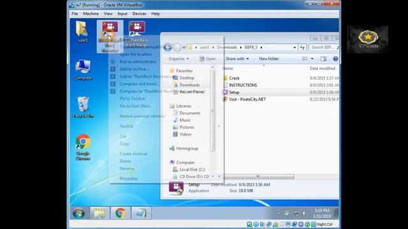
Task: Click the file list horizontal scrollbar
Action: click(258, 177)
